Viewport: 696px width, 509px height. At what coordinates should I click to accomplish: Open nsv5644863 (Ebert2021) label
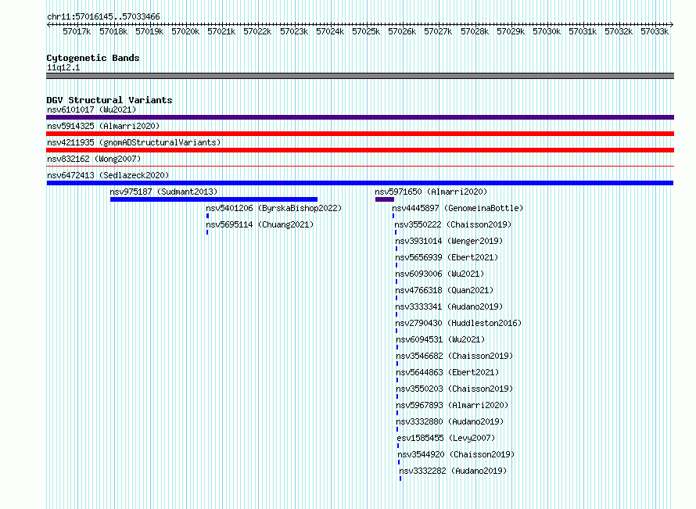(x=447, y=372)
